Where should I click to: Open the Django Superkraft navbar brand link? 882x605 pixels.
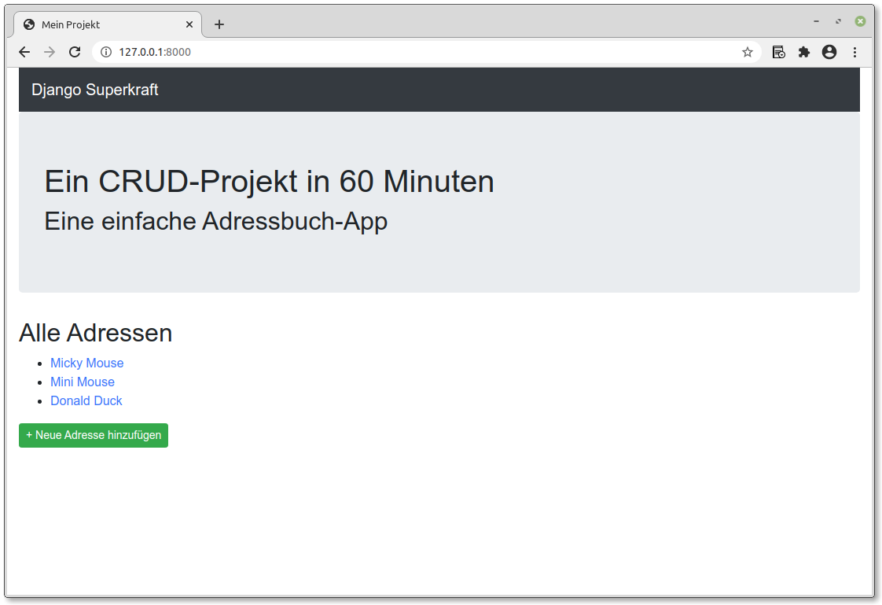(x=94, y=90)
